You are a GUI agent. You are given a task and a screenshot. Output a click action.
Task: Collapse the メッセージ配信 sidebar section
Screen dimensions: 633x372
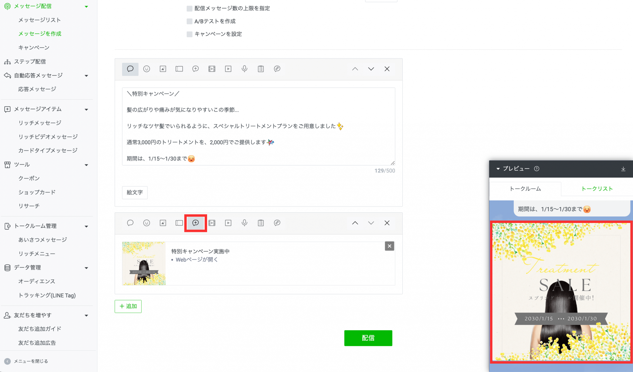[x=86, y=6]
